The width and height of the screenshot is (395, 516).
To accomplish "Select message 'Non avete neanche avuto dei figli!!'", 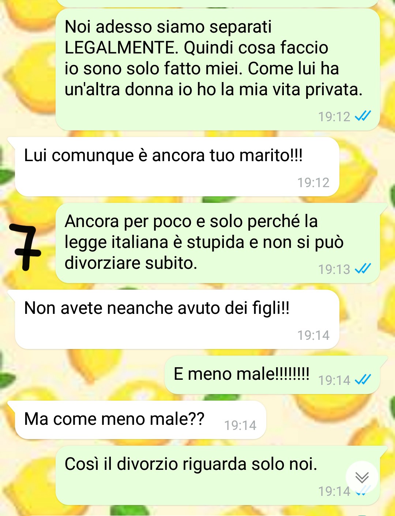I will click(177, 319).
